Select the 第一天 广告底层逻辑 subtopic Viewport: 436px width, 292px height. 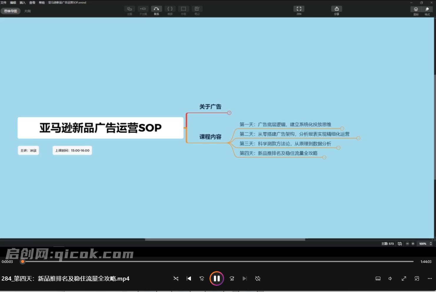(x=285, y=124)
